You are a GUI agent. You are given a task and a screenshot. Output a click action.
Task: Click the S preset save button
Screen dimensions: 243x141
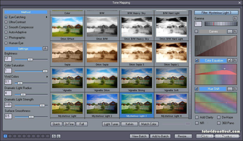(x=54, y=136)
